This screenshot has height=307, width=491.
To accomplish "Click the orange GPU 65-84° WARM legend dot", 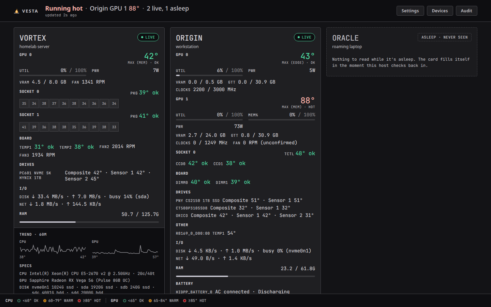I will (150, 301).
